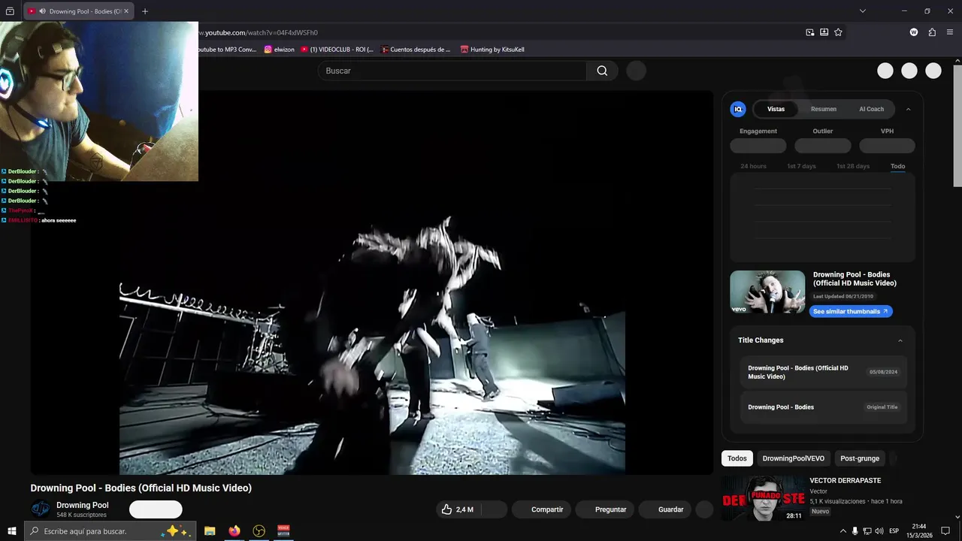Screen dimensions: 962x541
Task: Open the Cuentos después de bookmark
Action: (416, 50)
